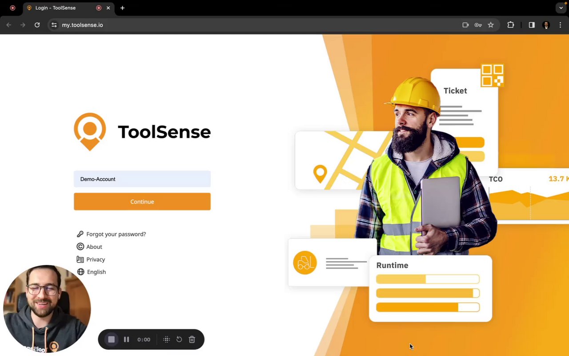
Task: Open the Extensions puzzle menu
Action: [511, 25]
